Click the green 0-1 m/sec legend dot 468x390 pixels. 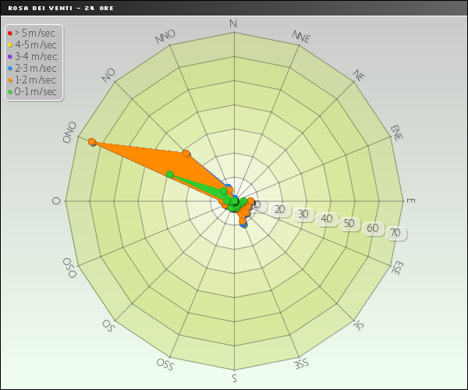(10, 91)
